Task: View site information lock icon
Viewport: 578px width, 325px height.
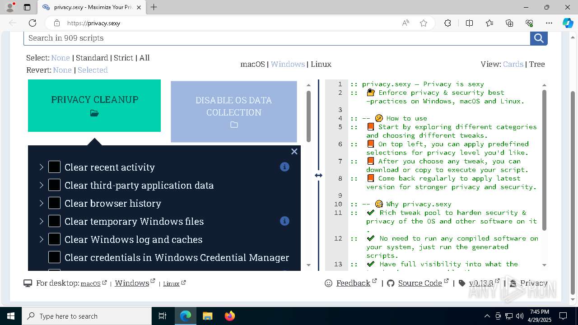Action: click(x=57, y=23)
